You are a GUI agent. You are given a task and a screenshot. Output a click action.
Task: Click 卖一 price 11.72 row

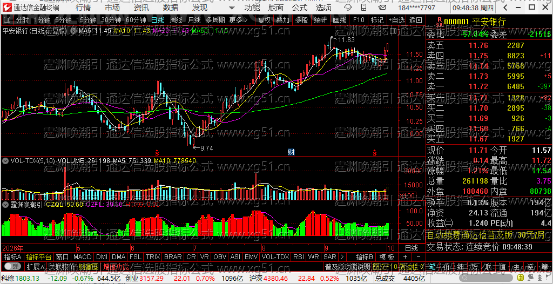click(489, 86)
